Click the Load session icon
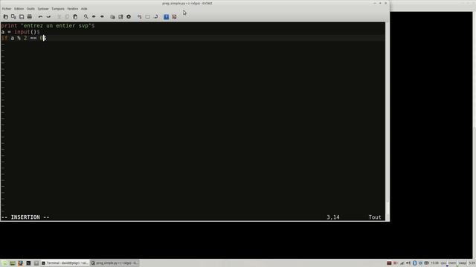 click(x=112, y=16)
